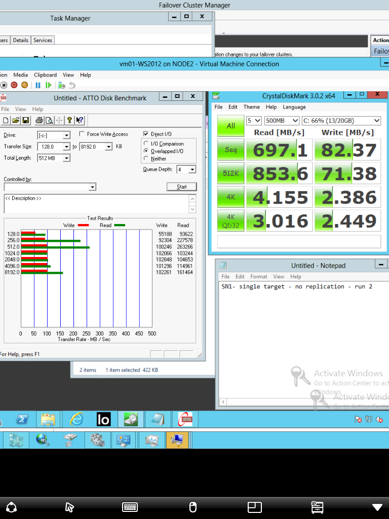
Task: Open the Transfer Size end dropdown showing 8192.0
Action: 108,146
